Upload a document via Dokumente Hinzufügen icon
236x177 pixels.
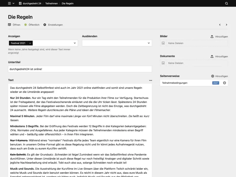pos(212,56)
